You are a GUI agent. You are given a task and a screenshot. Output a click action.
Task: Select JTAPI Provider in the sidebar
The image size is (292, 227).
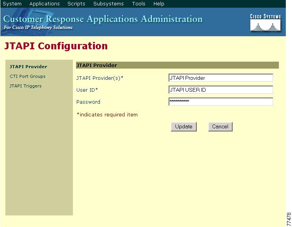click(x=28, y=67)
